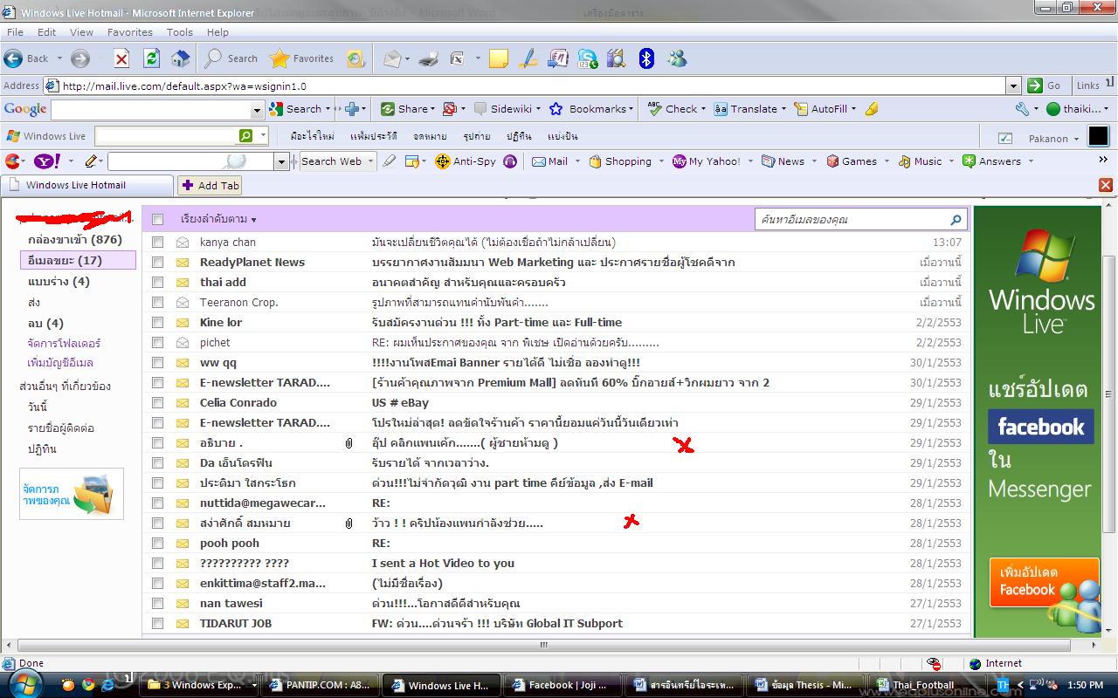1118x698 pixels.
Task: Open the Tools menu
Action: click(x=180, y=32)
